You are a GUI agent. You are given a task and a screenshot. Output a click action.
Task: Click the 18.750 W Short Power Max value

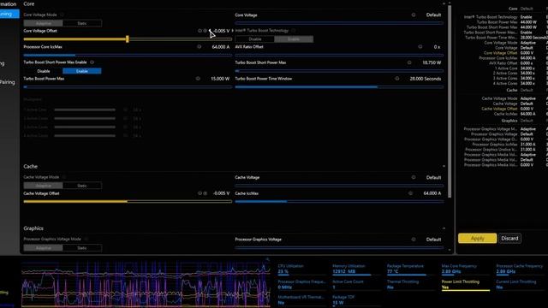432,62
